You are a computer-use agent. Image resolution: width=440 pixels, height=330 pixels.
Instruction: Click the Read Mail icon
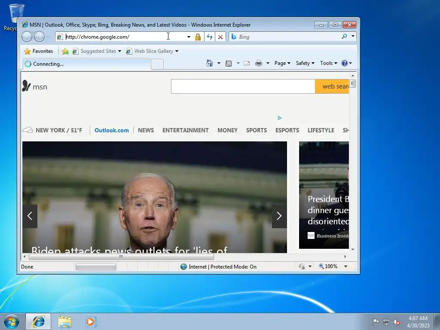247,63
